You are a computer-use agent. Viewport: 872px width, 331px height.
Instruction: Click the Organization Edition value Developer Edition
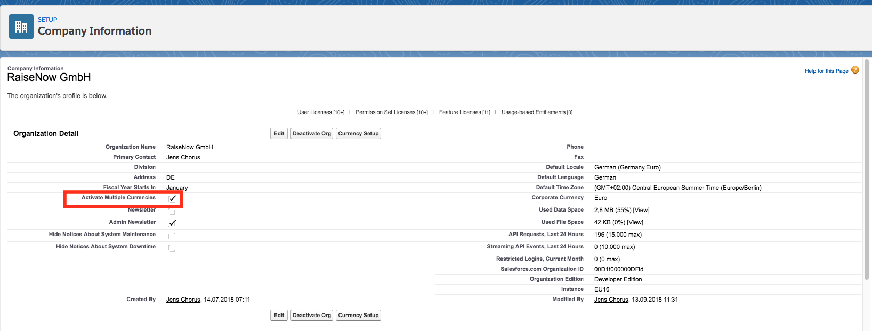[x=618, y=279]
